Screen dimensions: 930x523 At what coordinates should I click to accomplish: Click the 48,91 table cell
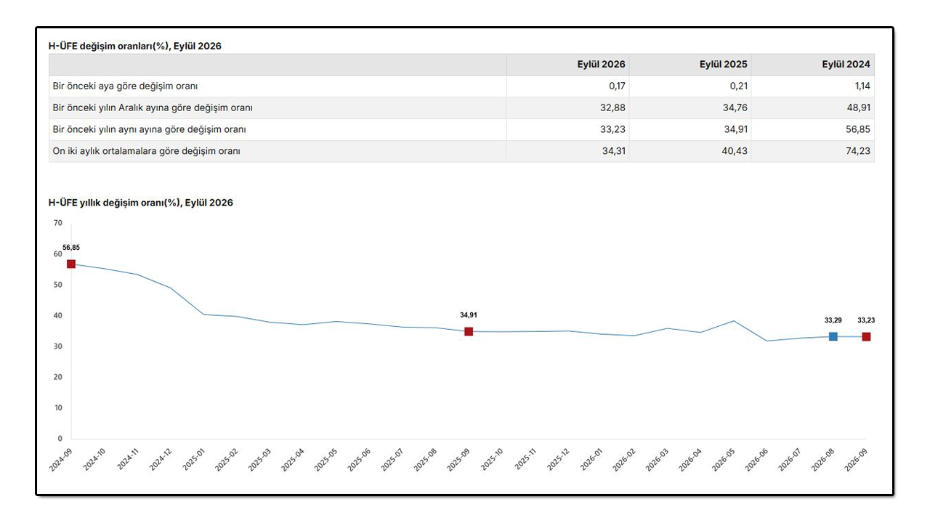coord(813,108)
